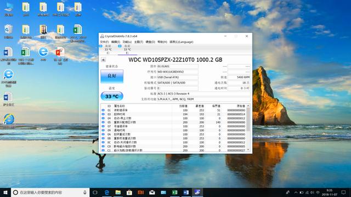Click SMART list vertical scrollbar thumb
The image size is (351, 197).
point(248,119)
